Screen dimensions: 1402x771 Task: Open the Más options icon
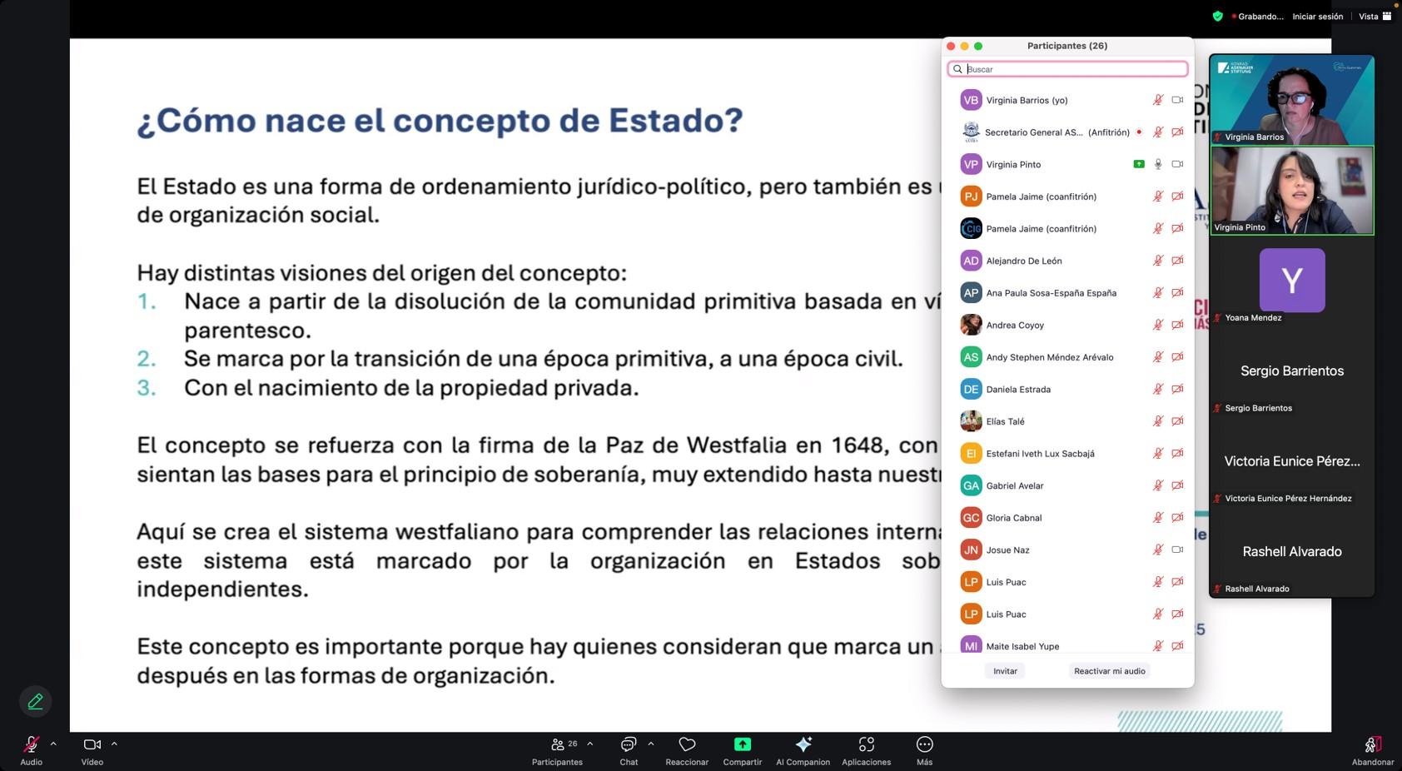924,744
